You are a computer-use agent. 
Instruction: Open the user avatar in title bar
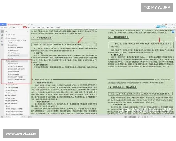(x=166, y=24)
